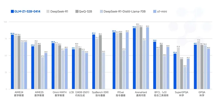Viewport: 213px width, 107px height.
Task: Click the dark gray QwQ-32B legend swatch
Action: (76, 11)
